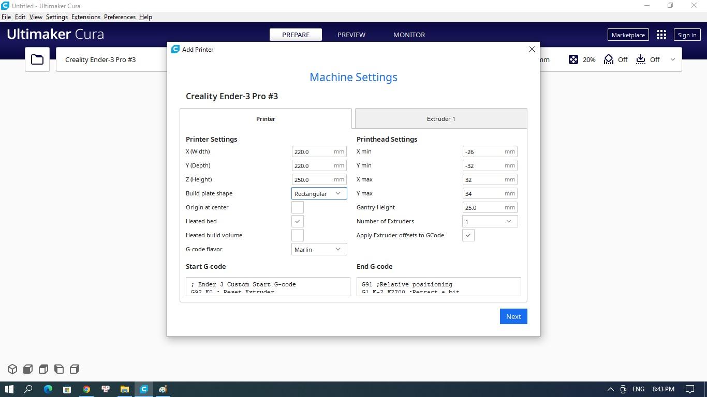Open the Extensions menu

pyautogui.click(x=86, y=17)
